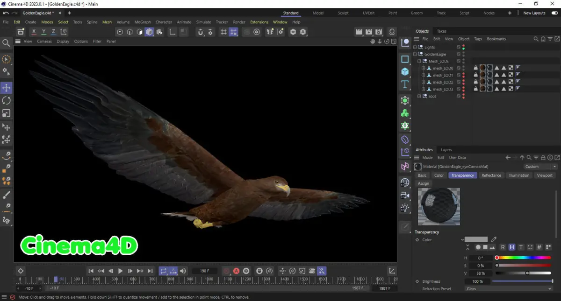The image size is (561, 301).
Task: Open the MoGraph menu
Action: tap(143, 22)
